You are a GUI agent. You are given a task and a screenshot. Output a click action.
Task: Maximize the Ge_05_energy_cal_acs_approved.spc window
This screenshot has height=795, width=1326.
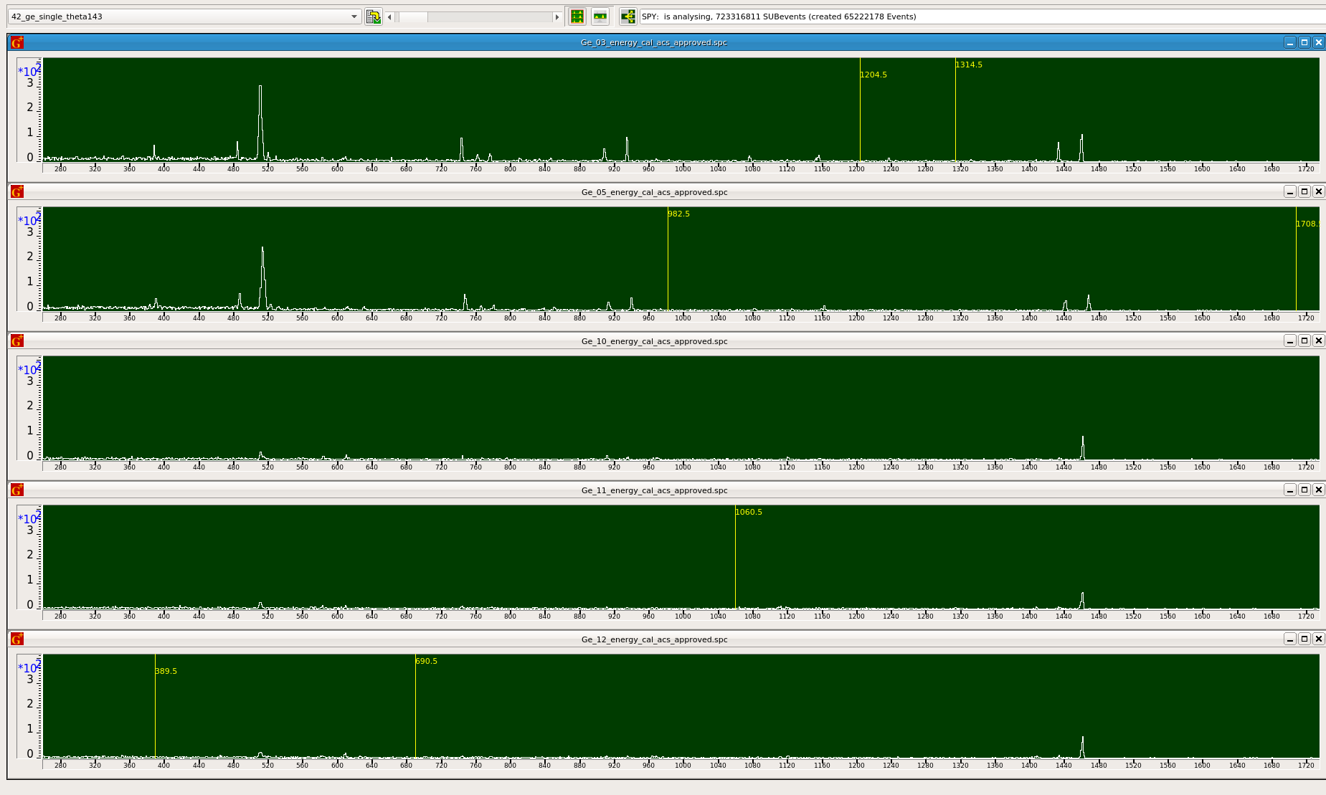click(x=1304, y=191)
